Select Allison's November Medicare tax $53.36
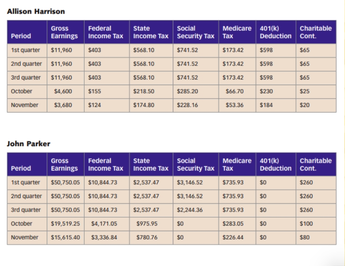 (234, 105)
